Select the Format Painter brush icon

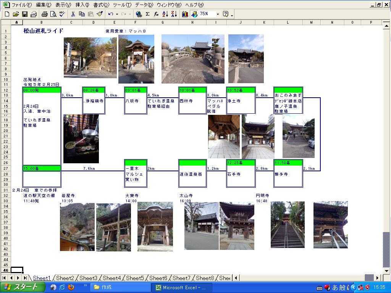pos(100,14)
